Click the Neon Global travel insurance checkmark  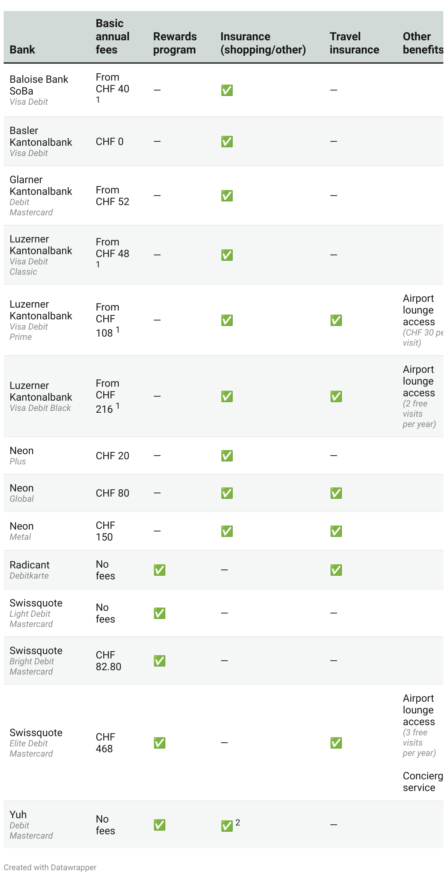pyautogui.click(x=336, y=493)
